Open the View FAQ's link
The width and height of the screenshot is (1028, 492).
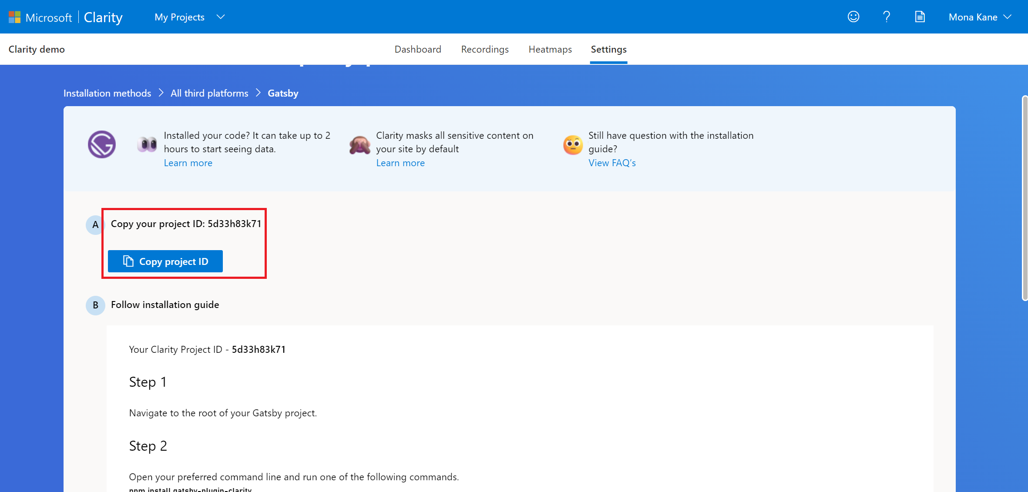[612, 163]
